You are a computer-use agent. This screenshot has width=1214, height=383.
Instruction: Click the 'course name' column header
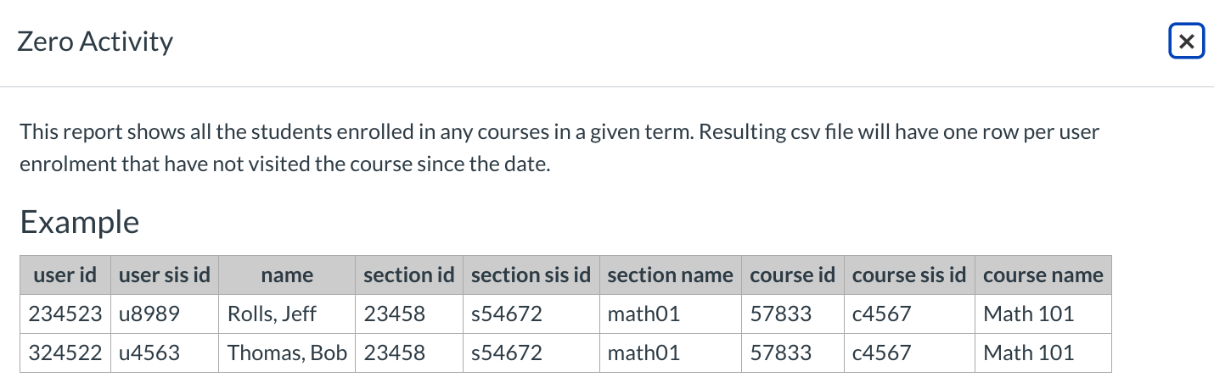pyautogui.click(x=1043, y=275)
